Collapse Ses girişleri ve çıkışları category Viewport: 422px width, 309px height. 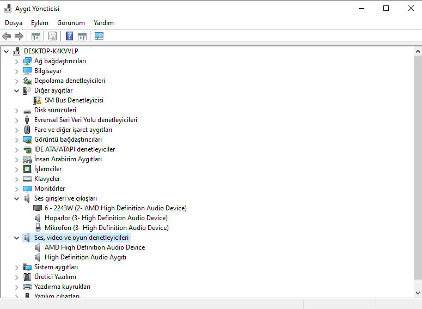click(x=17, y=198)
